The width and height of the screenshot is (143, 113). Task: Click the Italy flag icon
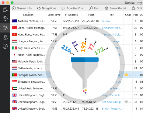click(x=14, y=48)
